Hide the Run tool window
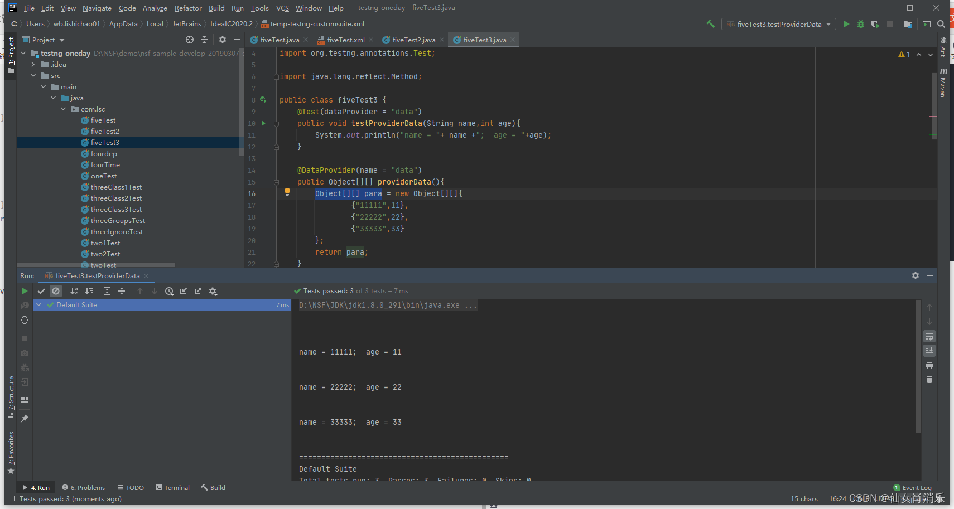 click(x=930, y=275)
